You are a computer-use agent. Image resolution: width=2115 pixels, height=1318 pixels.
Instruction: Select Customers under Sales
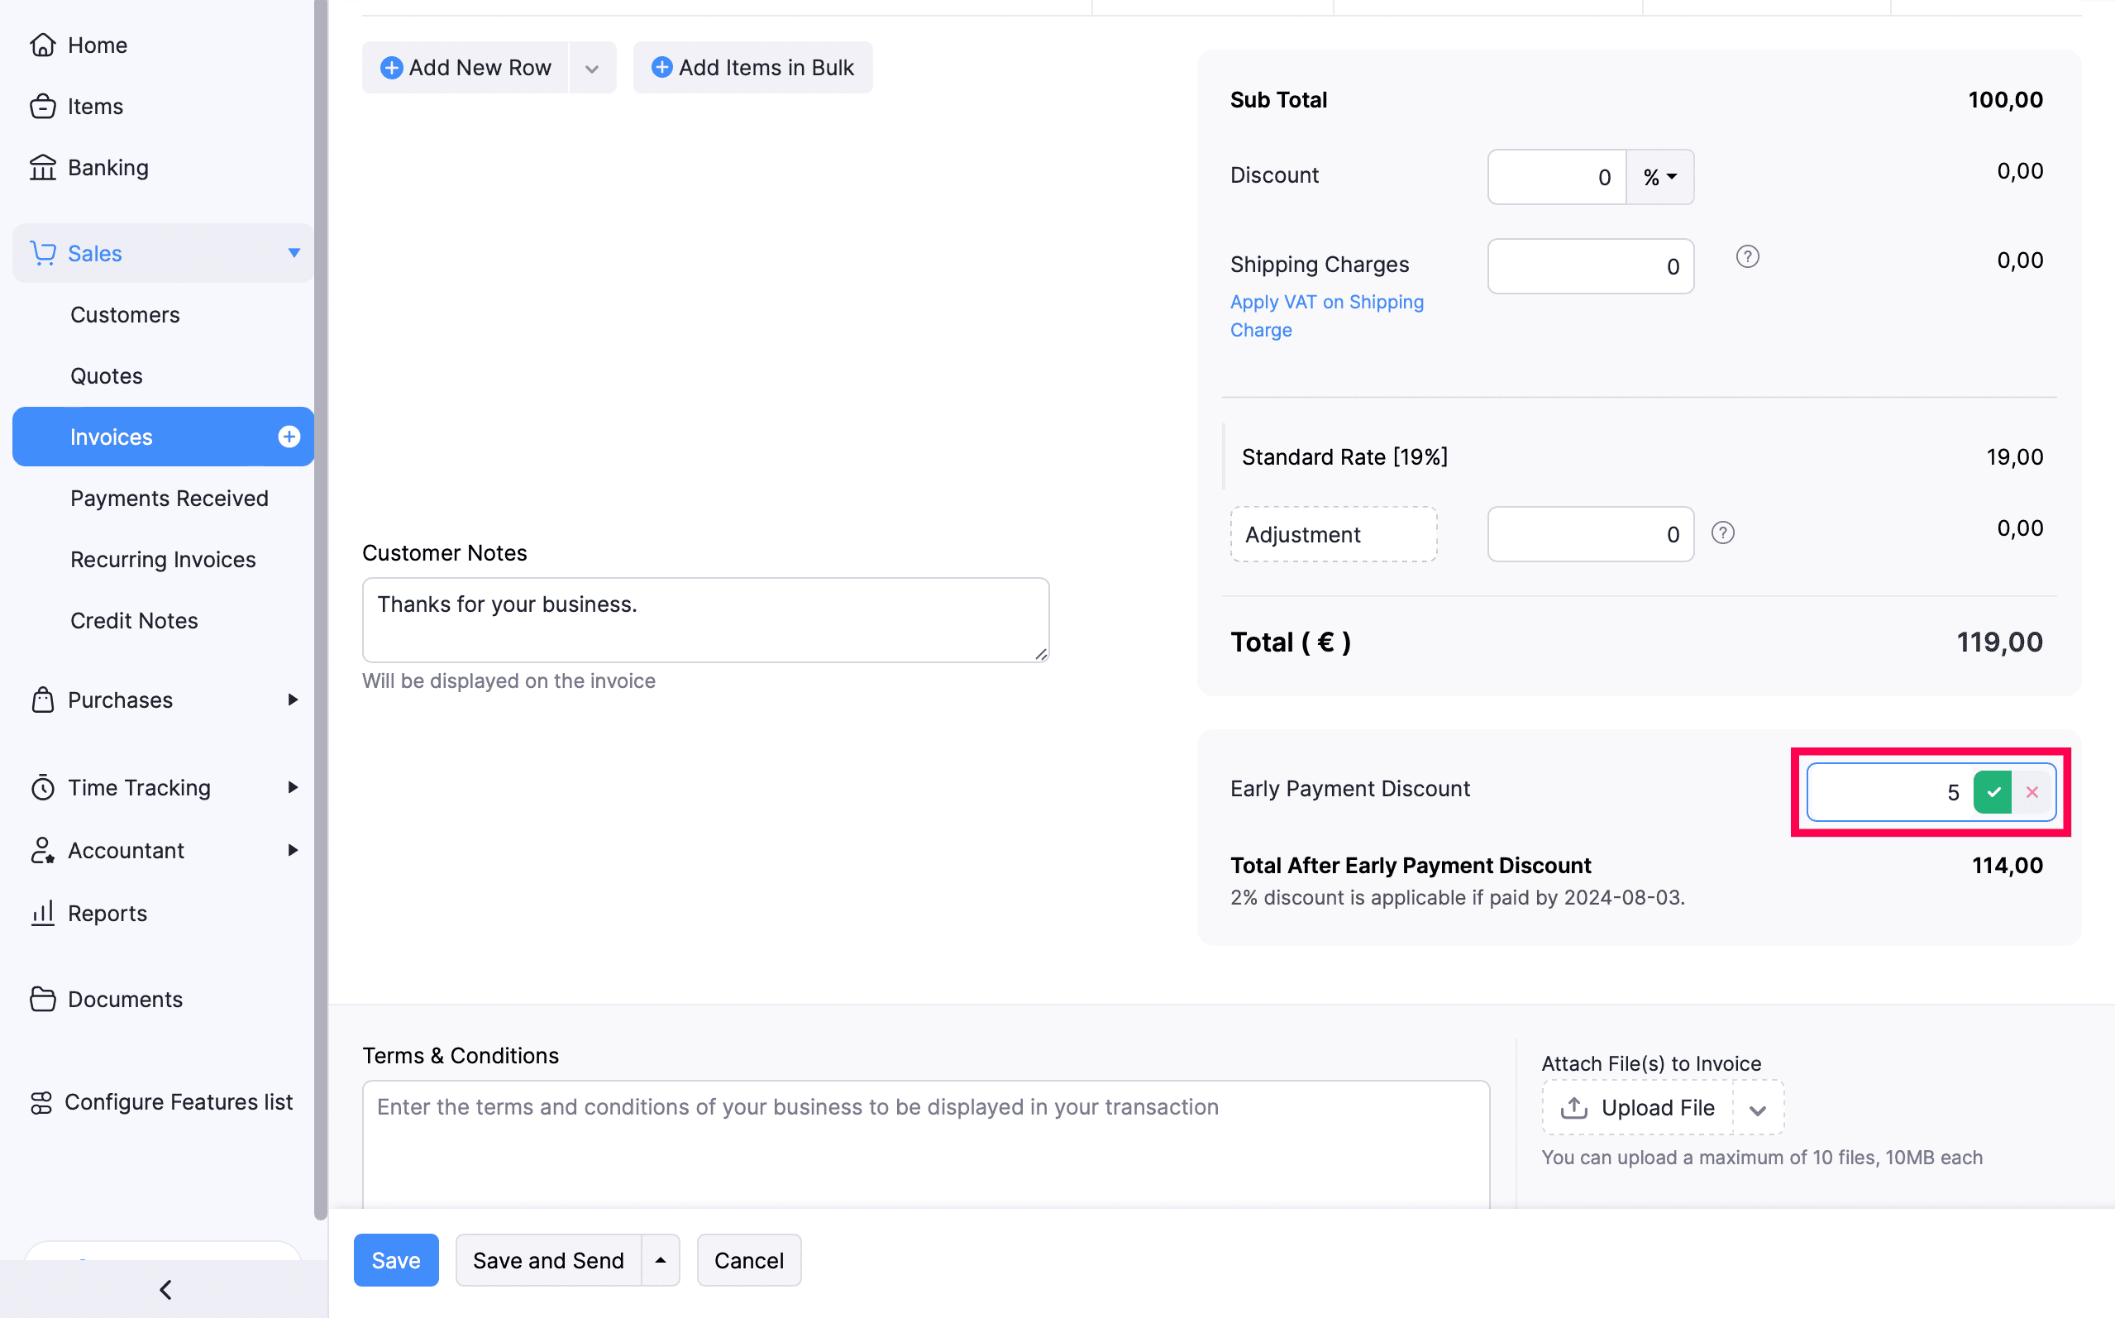tap(125, 315)
